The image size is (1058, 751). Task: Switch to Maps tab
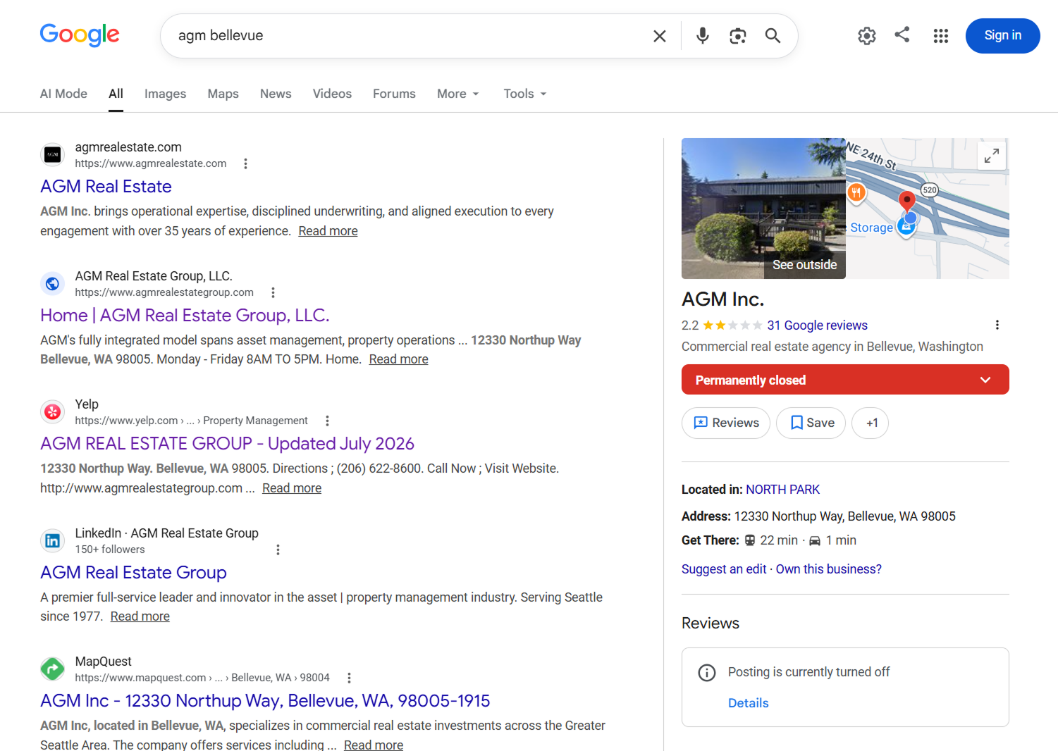point(223,94)
